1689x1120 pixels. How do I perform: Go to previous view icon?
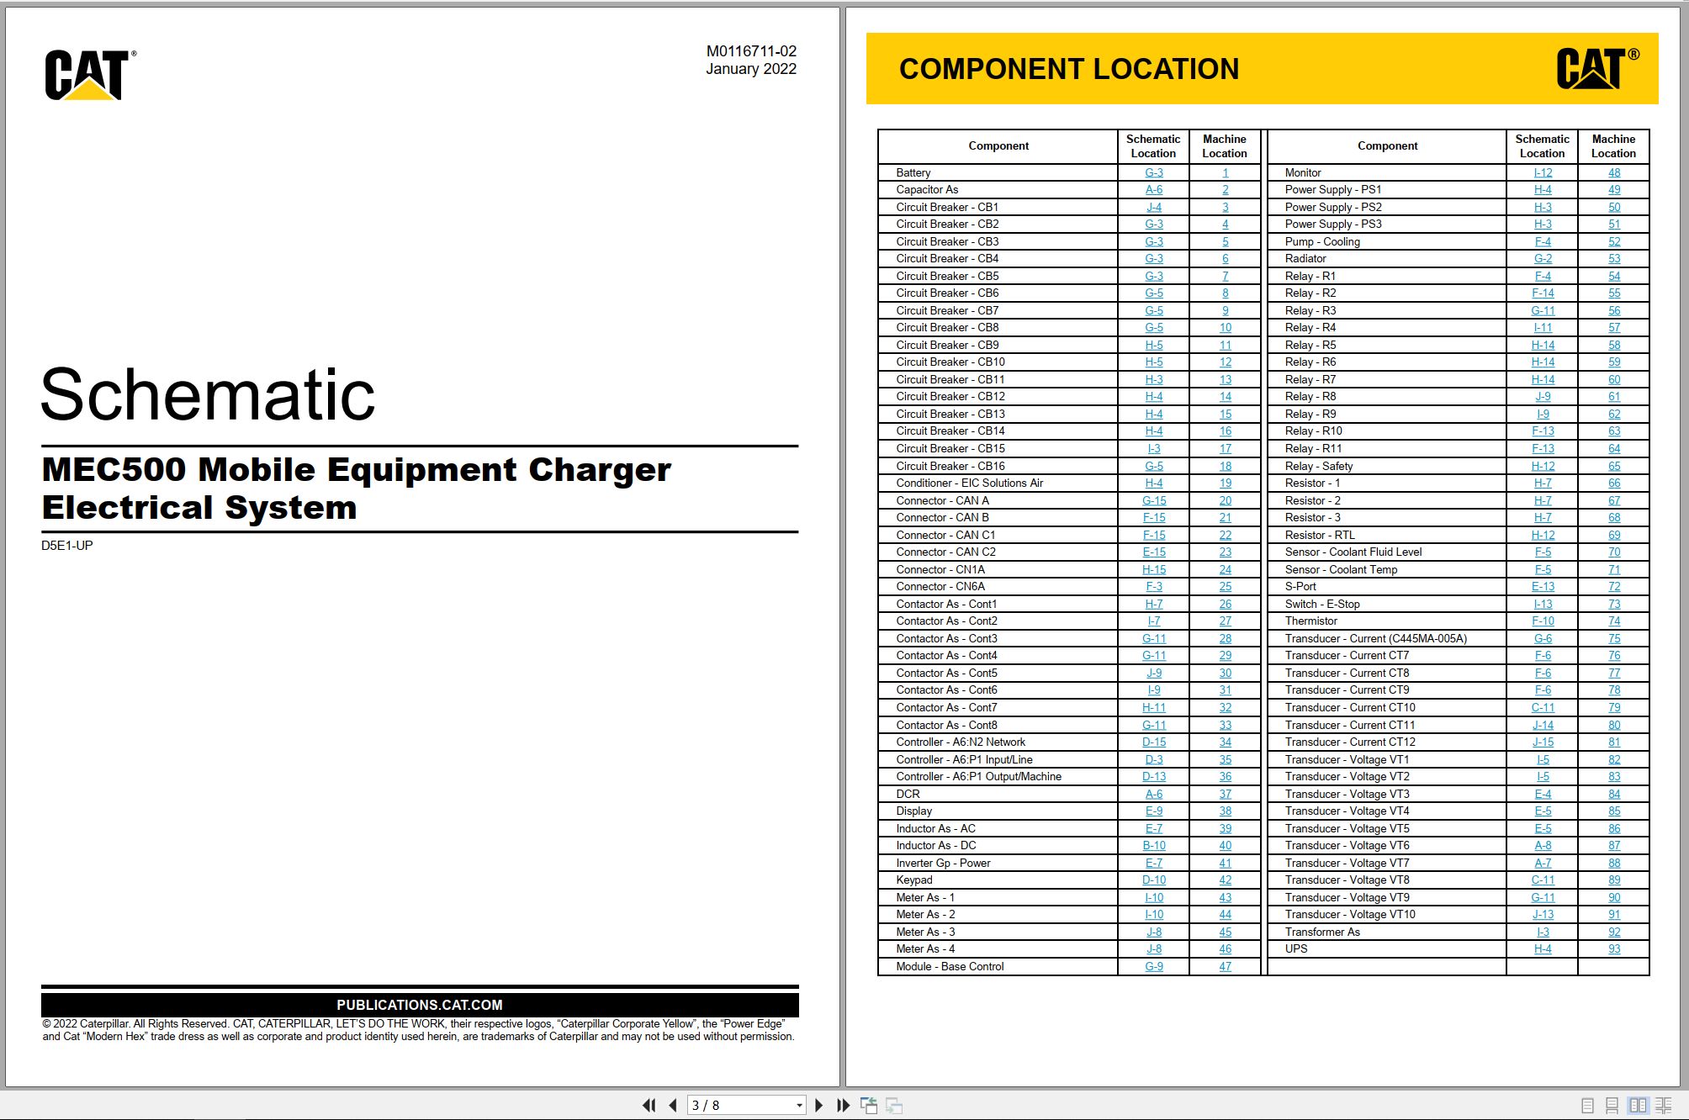point(869,1105)
